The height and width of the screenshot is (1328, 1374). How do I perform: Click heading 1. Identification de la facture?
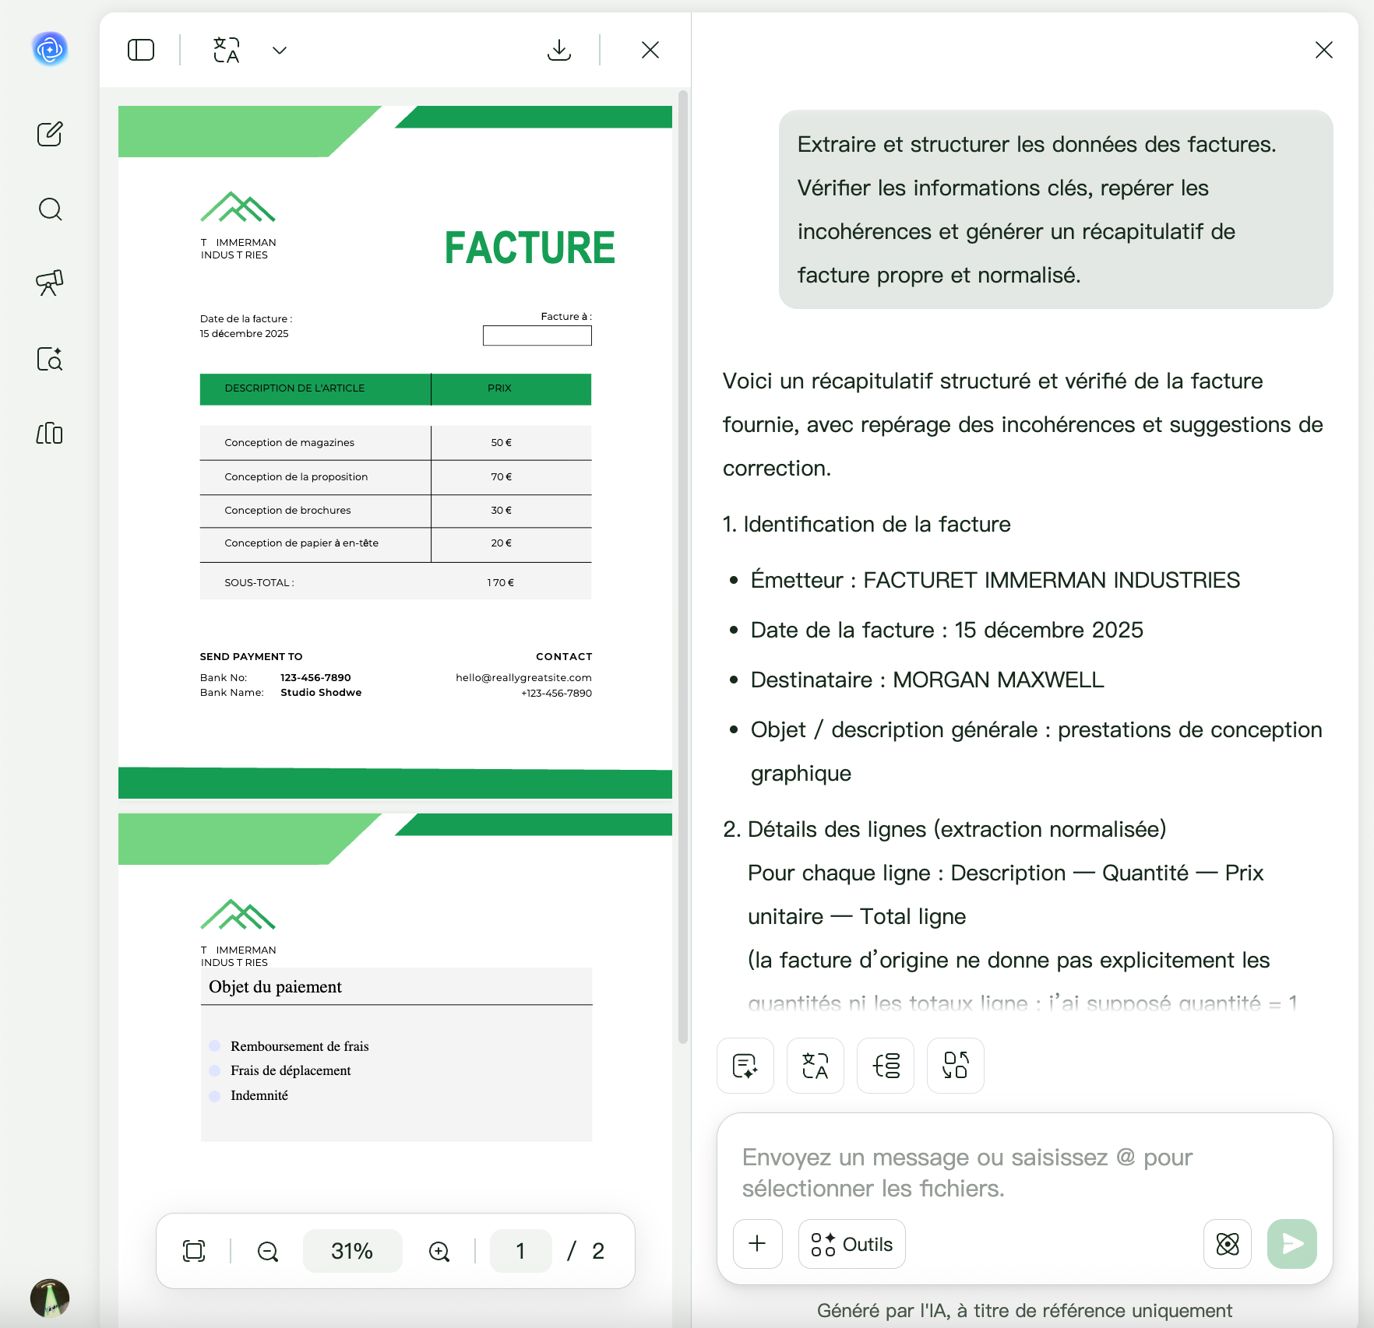coord(866,524)
